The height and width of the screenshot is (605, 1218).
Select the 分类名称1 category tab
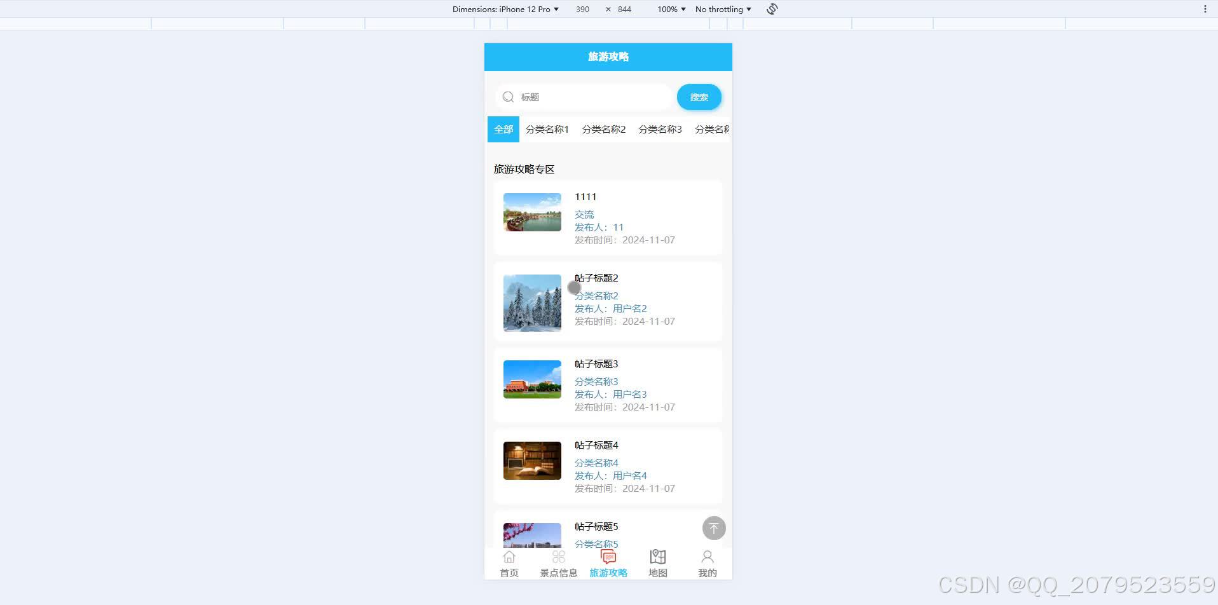tap(547, 129)
